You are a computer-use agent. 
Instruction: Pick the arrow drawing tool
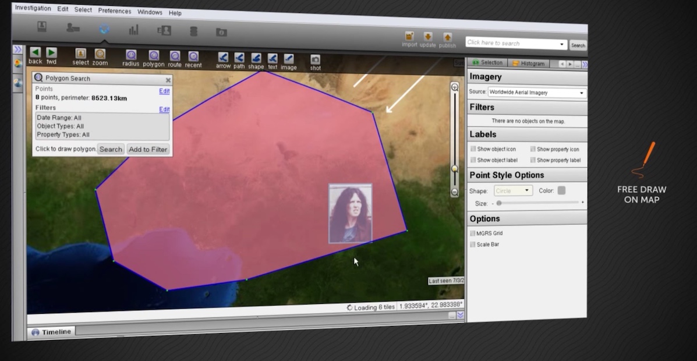223,58
